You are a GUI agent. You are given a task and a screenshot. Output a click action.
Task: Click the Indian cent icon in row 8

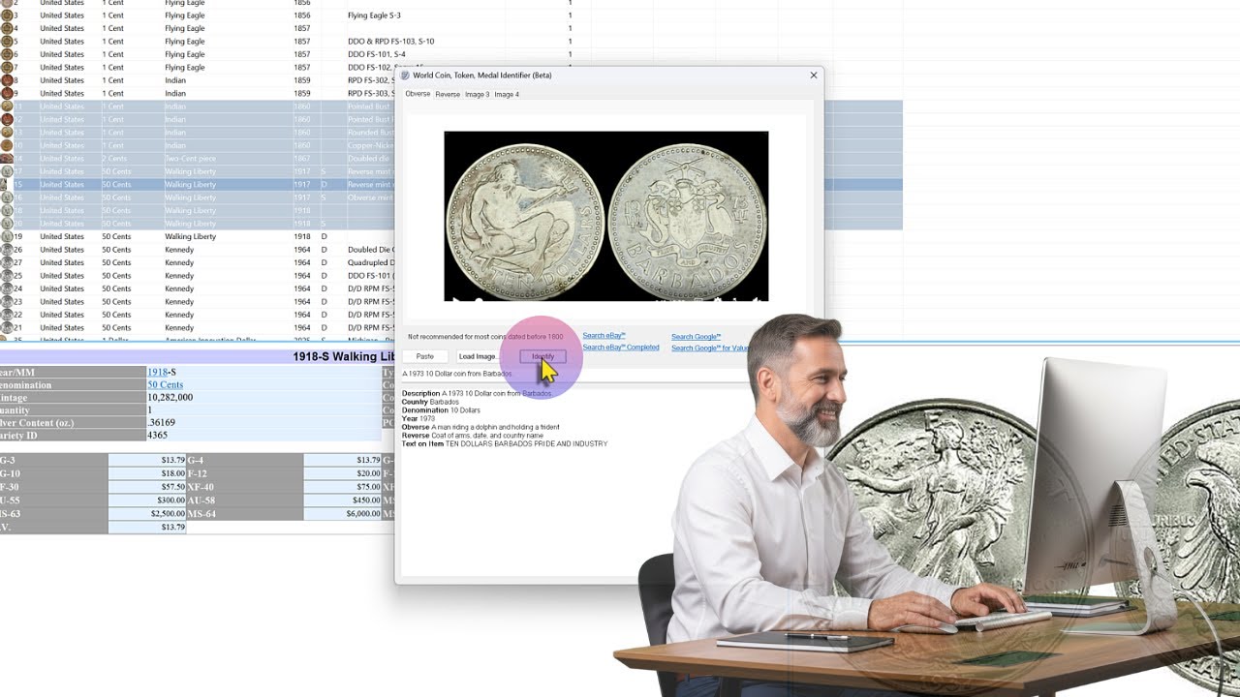click(7, 80)
